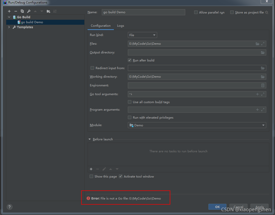The width and height of the screenshot is (275, 215).
Task: Expand icon in Program arguments field
Action: pyautogui.click(x=263, y=110)
